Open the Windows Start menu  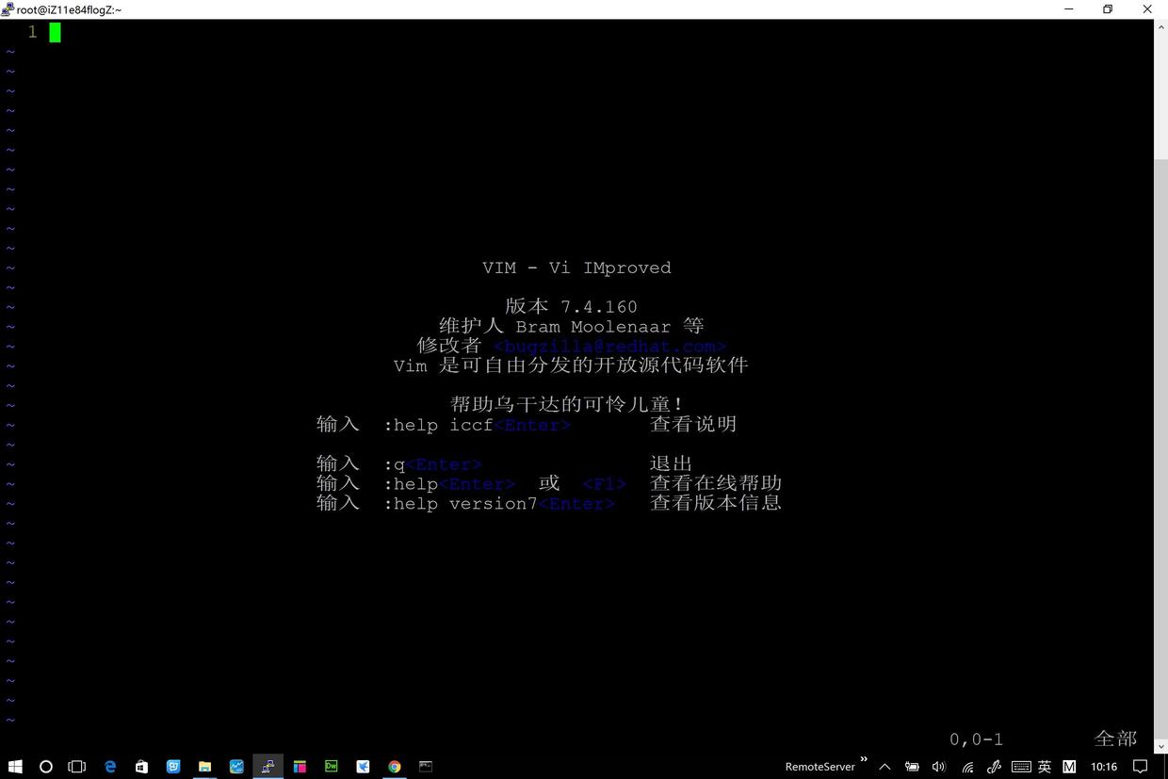pyautogui.click(x=15, y=767)
